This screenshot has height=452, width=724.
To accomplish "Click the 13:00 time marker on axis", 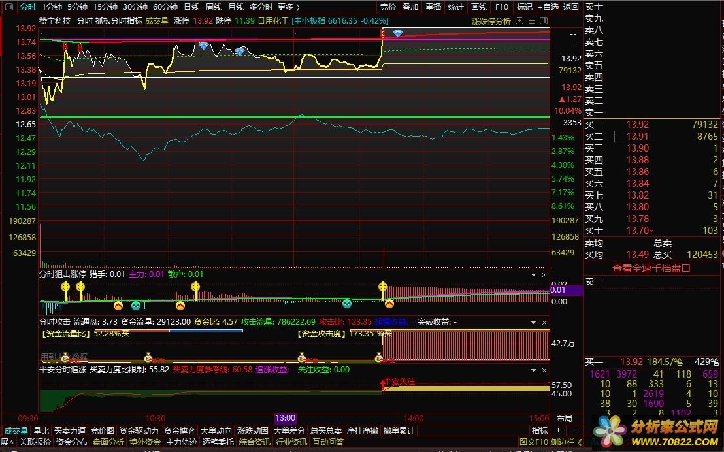I will 286,418.
